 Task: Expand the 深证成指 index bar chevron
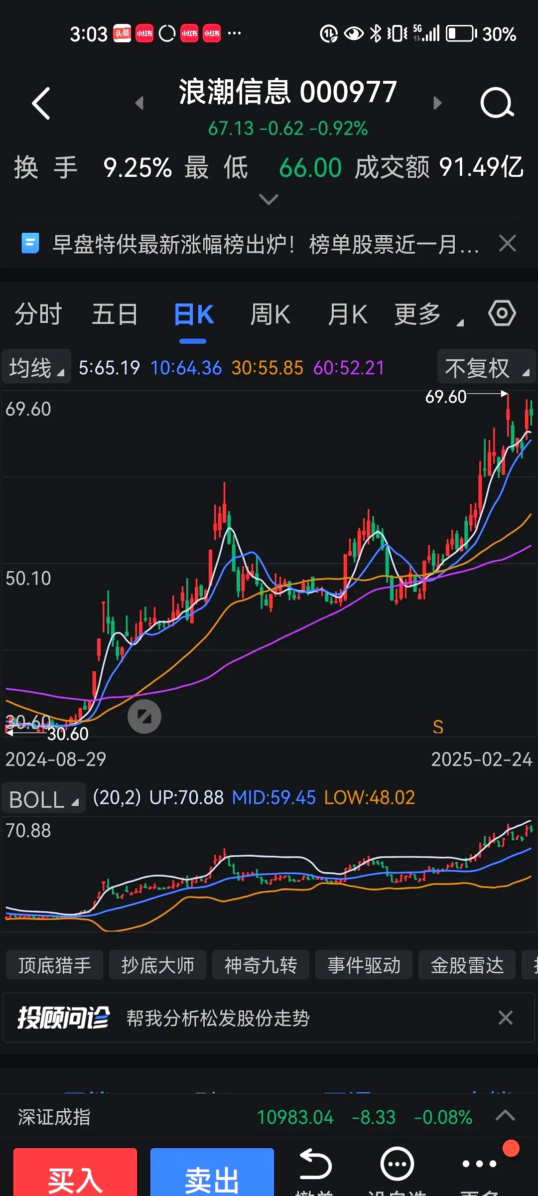point(505,1115)
